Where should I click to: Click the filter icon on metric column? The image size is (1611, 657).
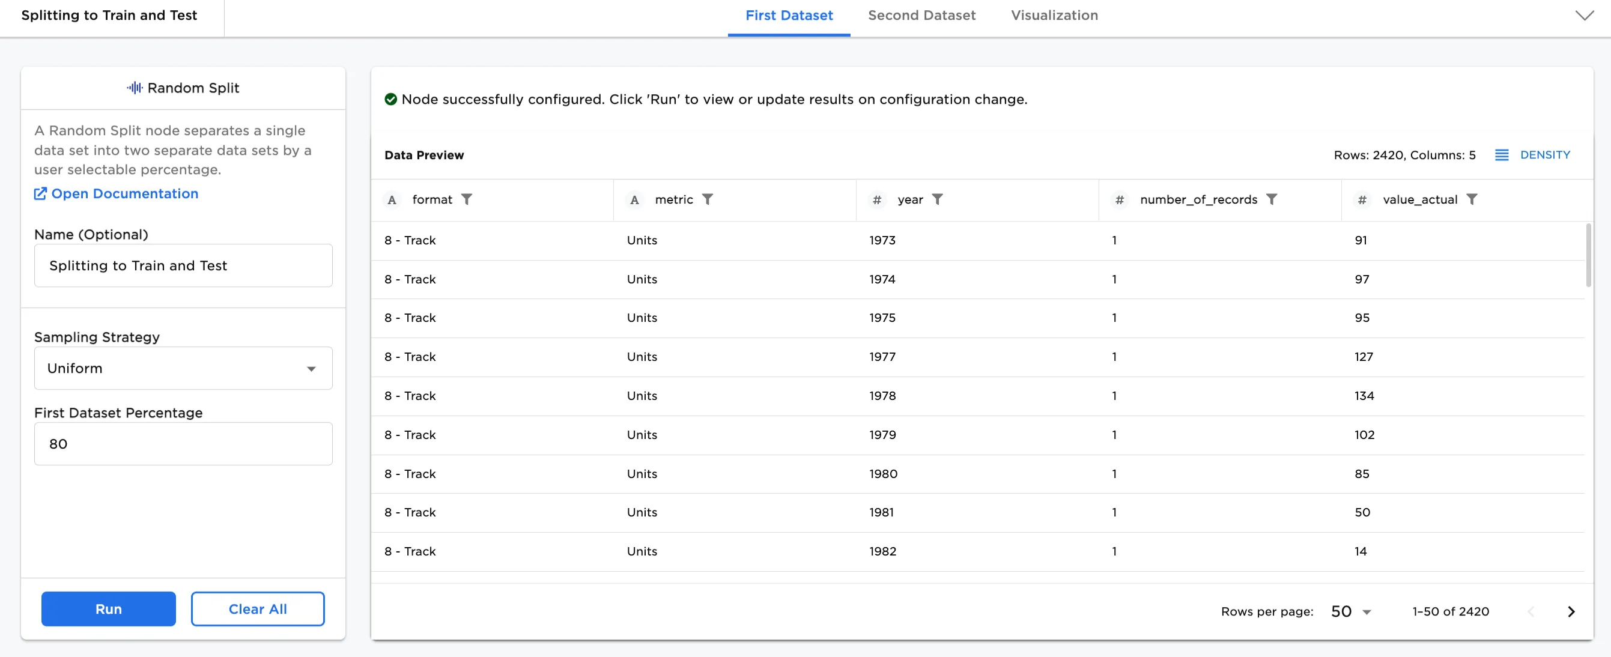708,199
